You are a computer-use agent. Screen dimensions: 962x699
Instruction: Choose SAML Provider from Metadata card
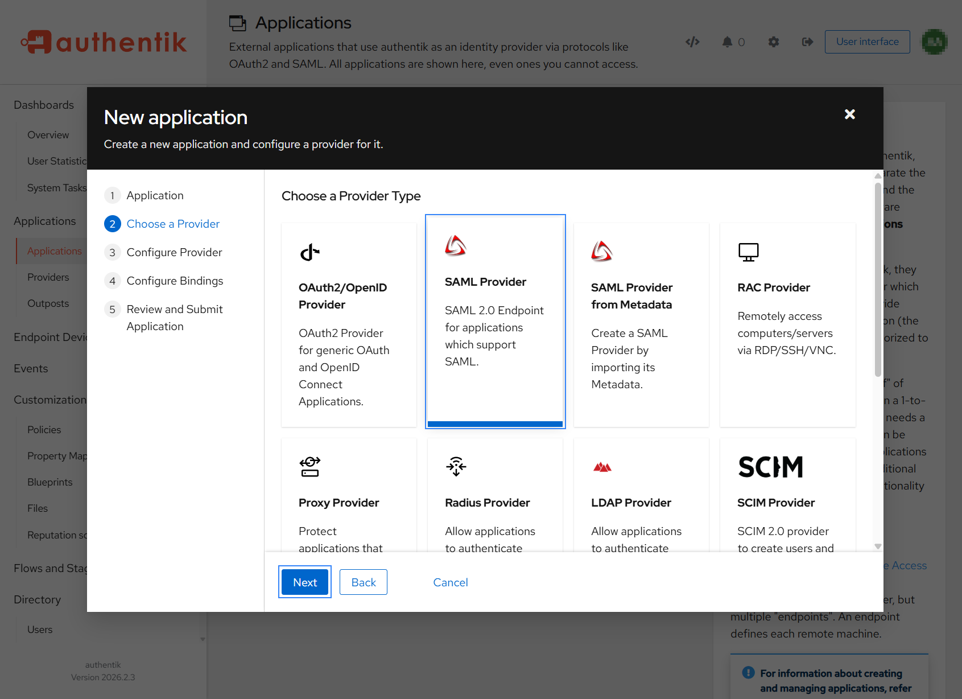[641, 324]
